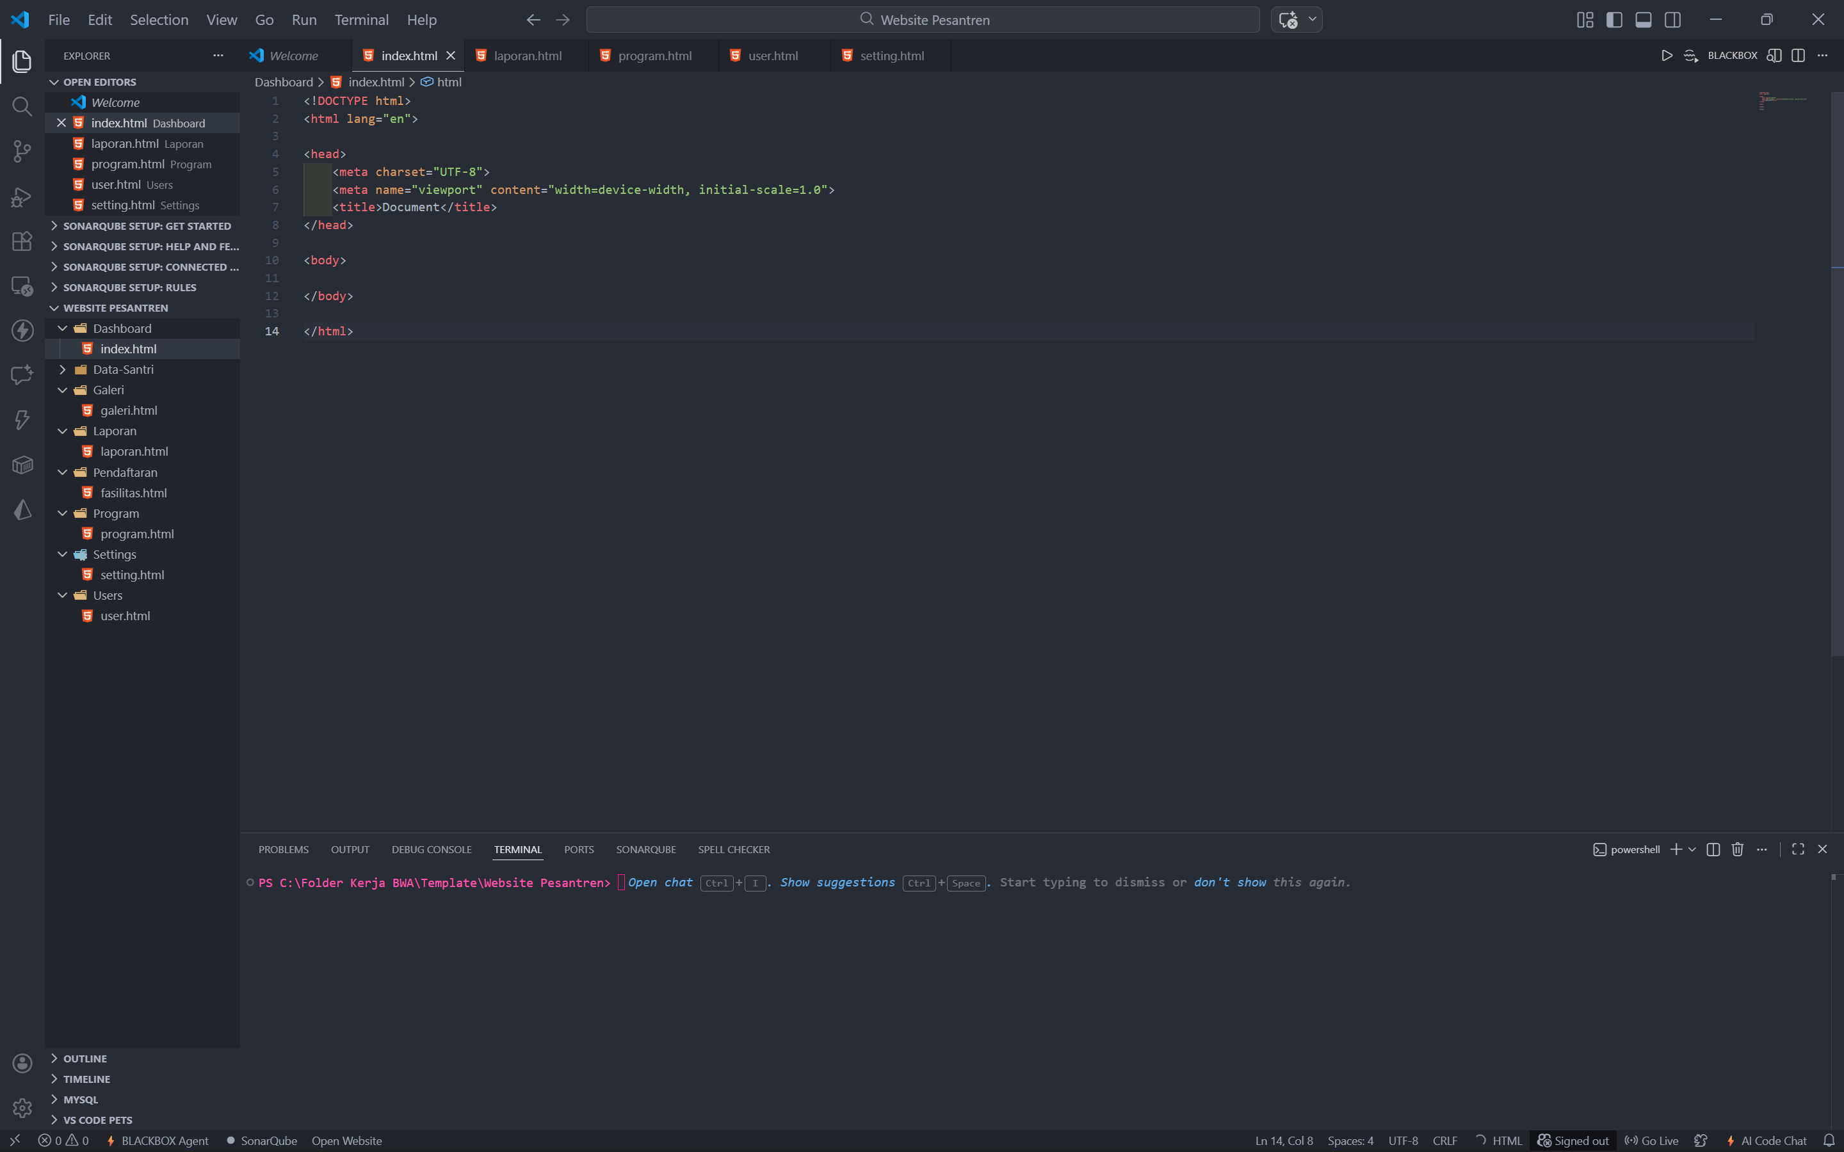Toggle the bottom panel visibility

click(x=1643, y=20)
